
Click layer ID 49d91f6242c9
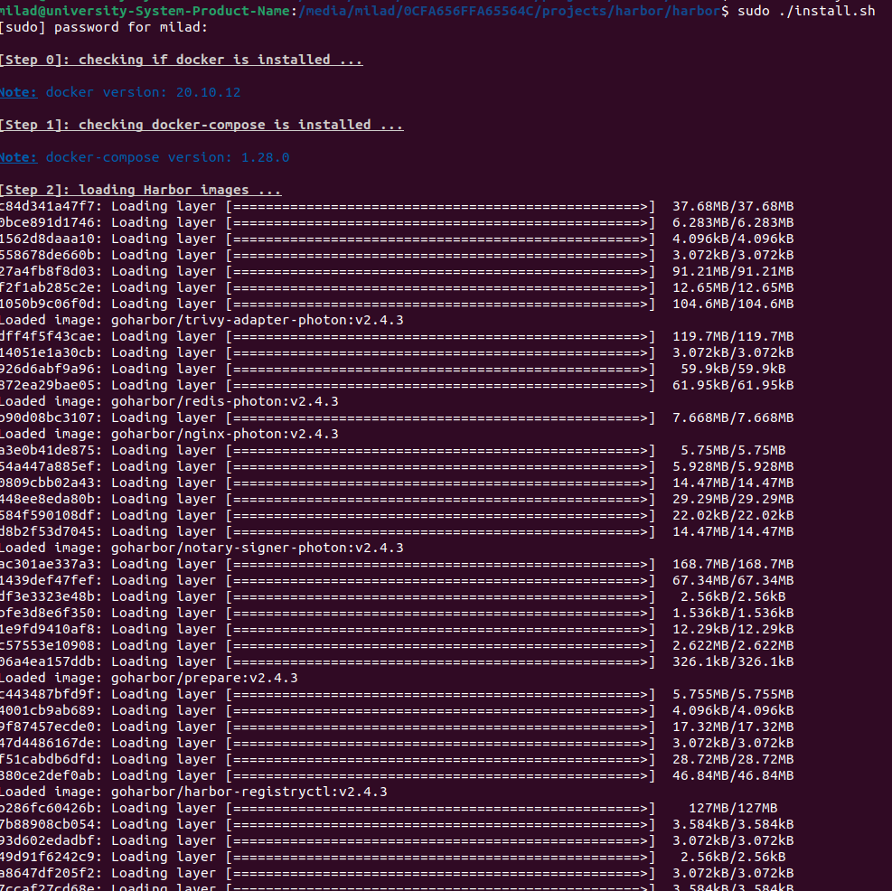[x=49, y=857]
